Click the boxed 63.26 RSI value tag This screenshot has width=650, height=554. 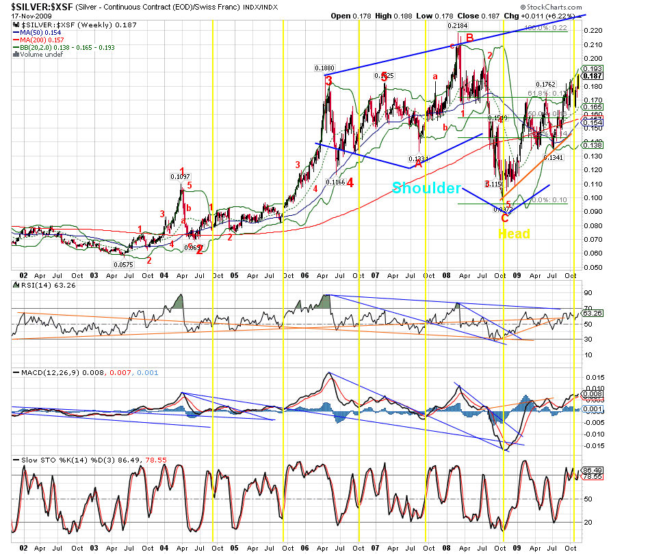point(593,313)
